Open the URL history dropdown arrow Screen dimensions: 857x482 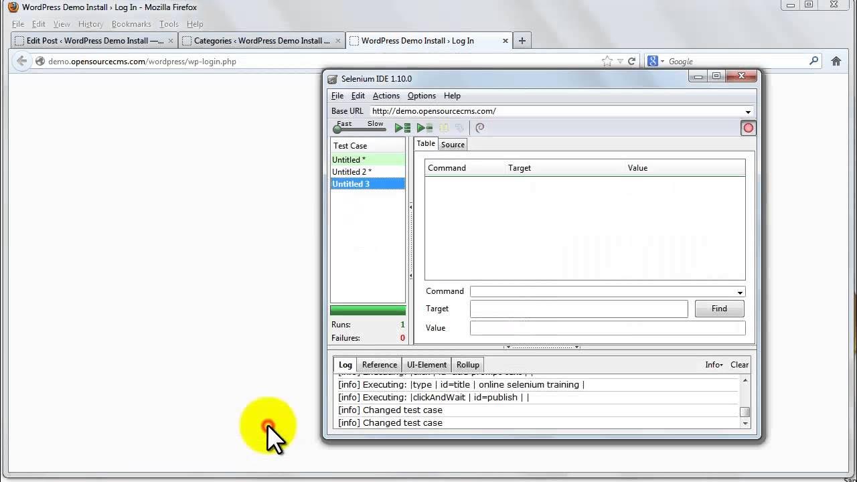pyautogui.click(x=620, y=62)
